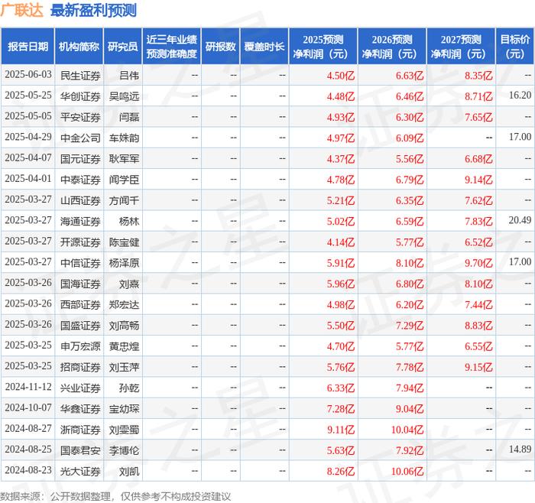Click date cell 2025-04-01
Image resolution: width=535 pixels, height=503 pixels.
(28, 179)
